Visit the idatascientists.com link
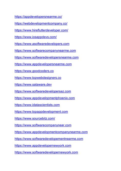The width and height of the screenshot is (121, 171). pos(37,105)
